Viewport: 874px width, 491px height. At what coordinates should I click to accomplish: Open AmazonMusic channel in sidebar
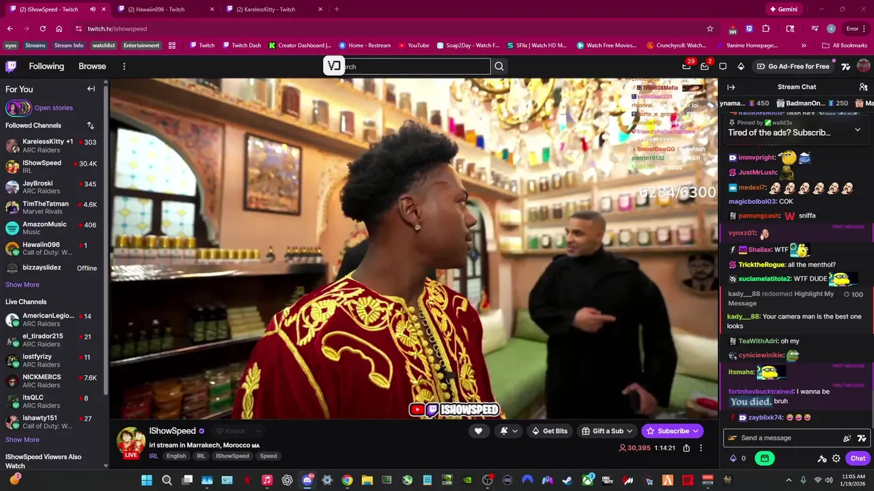tap(53, 228)
